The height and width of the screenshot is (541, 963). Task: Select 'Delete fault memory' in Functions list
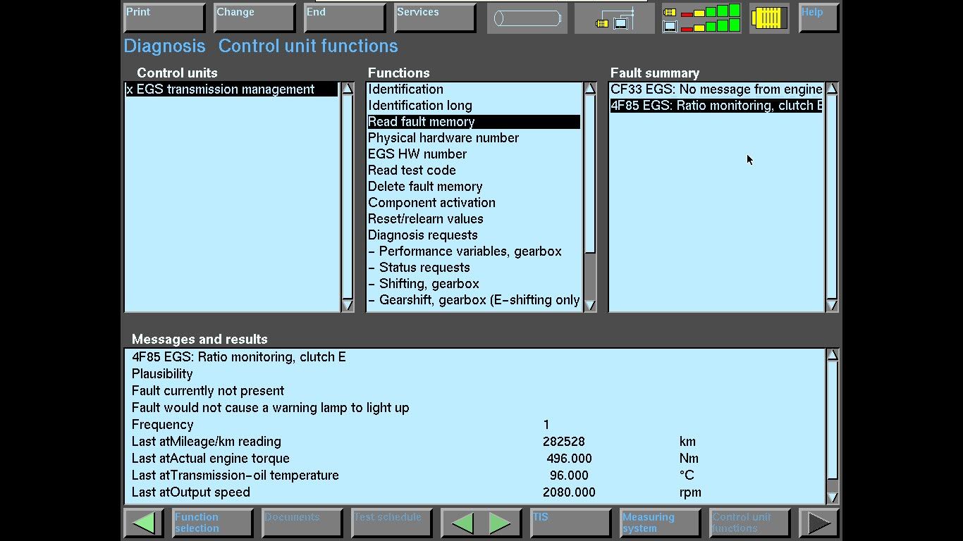[x=425, y=187]
